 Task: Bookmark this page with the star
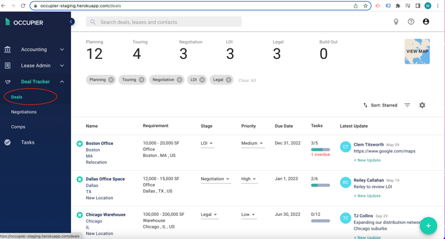tap(365, 6)
